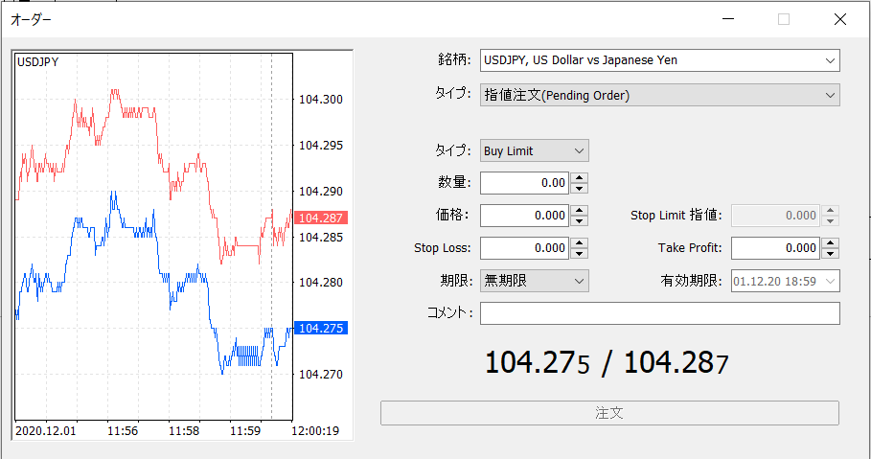Minimize the オーダー window
Screen dimensions: 871x459
728,19
